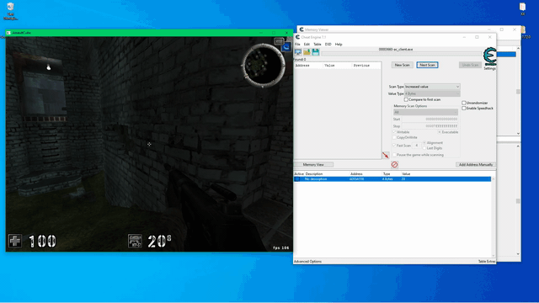Viewport: 539px width, 303px height.
Task: Open Advanced Options at bottom left
Action: (x=307, y=262)
